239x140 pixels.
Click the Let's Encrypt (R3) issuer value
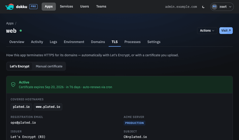28,137
